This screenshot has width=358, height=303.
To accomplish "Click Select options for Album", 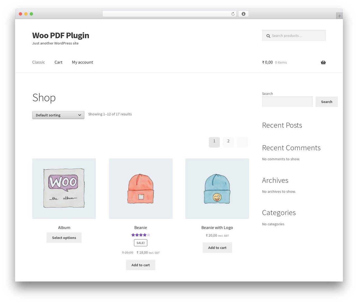I will (64, 238).
